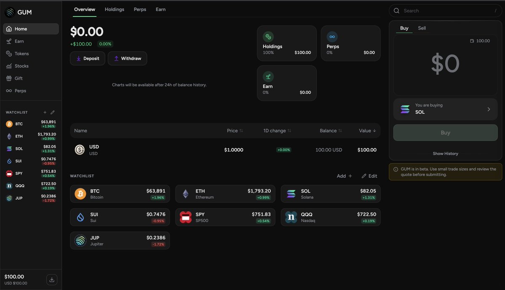Focus the Search input field
The image size is (505, 290).
coord(445,11)
